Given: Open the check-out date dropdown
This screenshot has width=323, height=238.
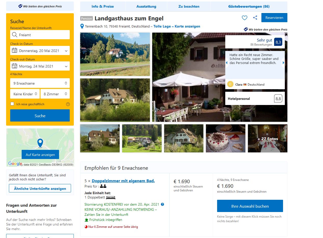Looking at the screenshot, I should pos(40,66).
